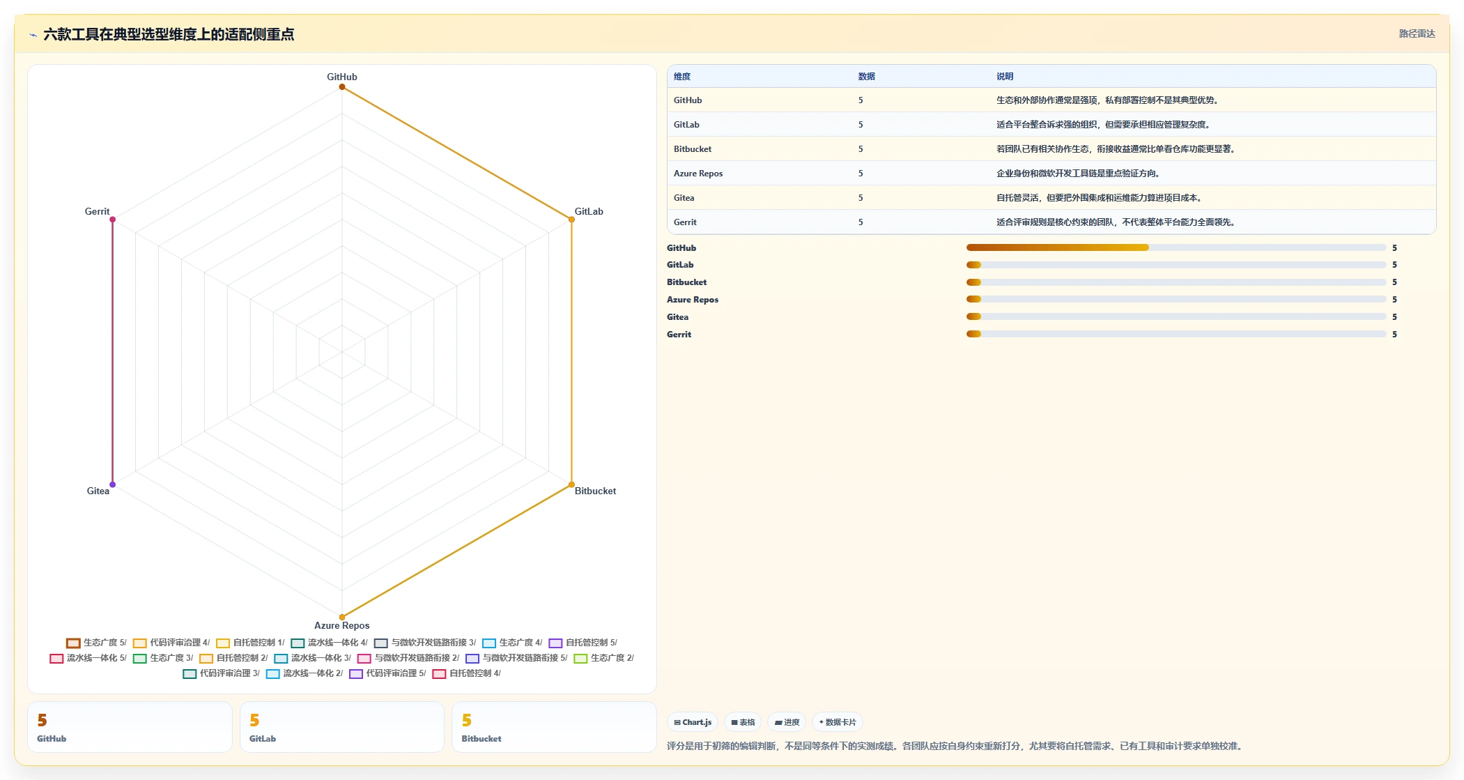Viewport: 1464px width, 780px height.
Task: Toggle legend item 流水线一体化 4/
Action: (329, 643)
